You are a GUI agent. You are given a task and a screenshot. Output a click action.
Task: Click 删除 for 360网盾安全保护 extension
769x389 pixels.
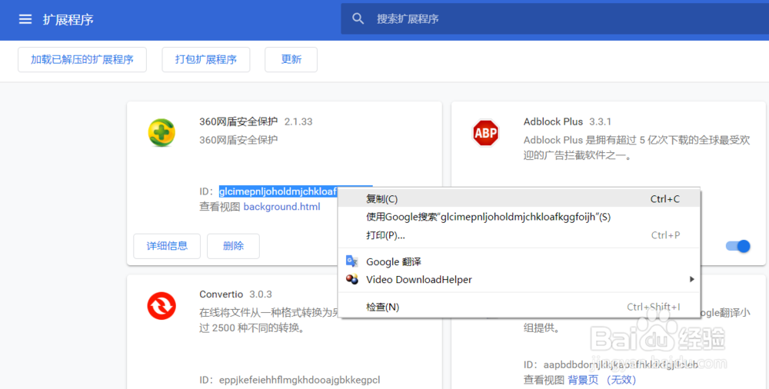tap(234, 246)
